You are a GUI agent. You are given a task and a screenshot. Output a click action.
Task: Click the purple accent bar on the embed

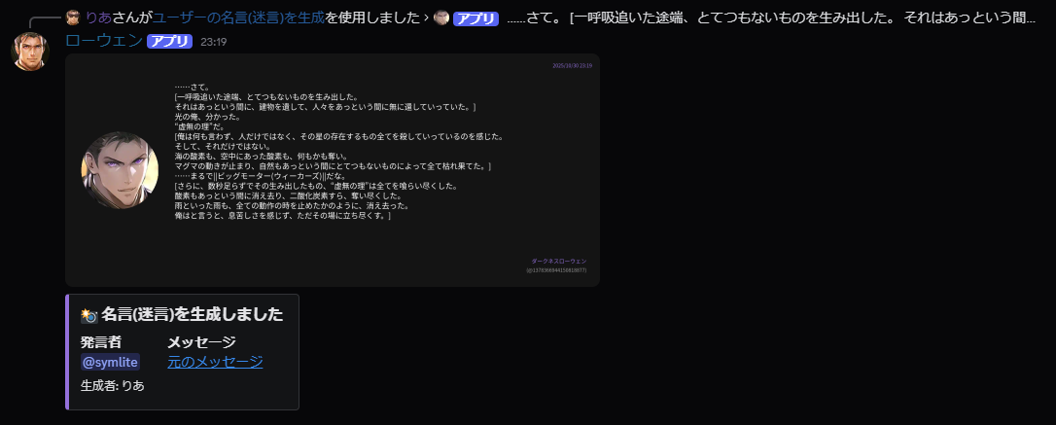[67, 352]
